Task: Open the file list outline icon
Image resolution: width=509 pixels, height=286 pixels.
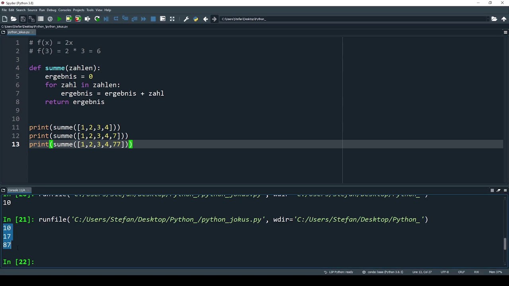Action: pos(41,19)
